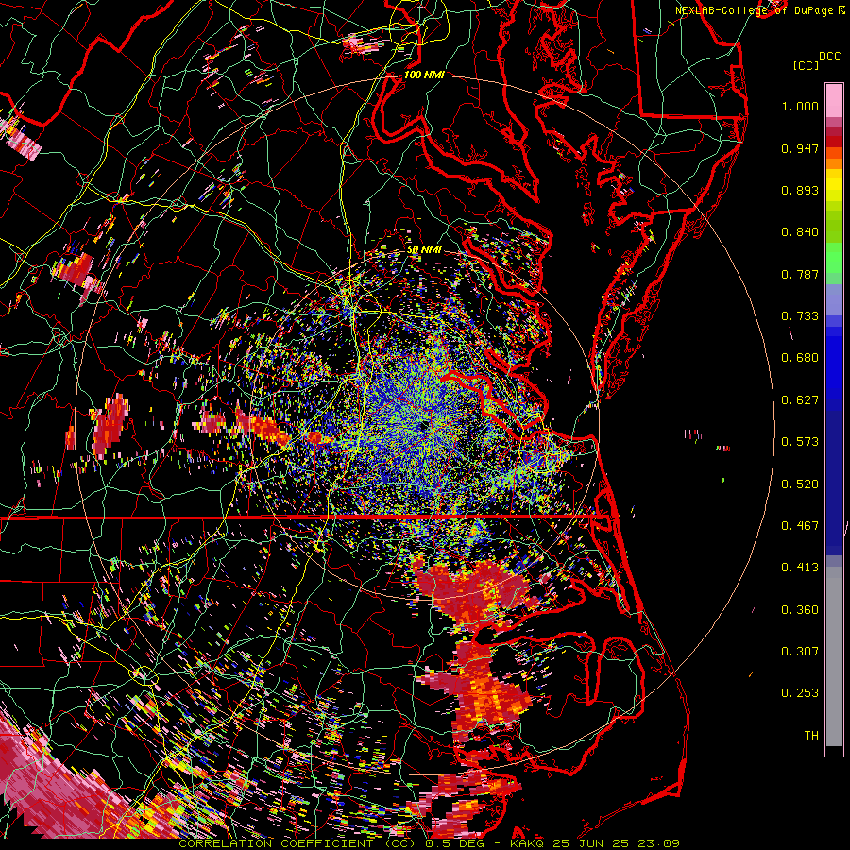
Task: Select the 0.573 scale value
Action: (800, 442)
